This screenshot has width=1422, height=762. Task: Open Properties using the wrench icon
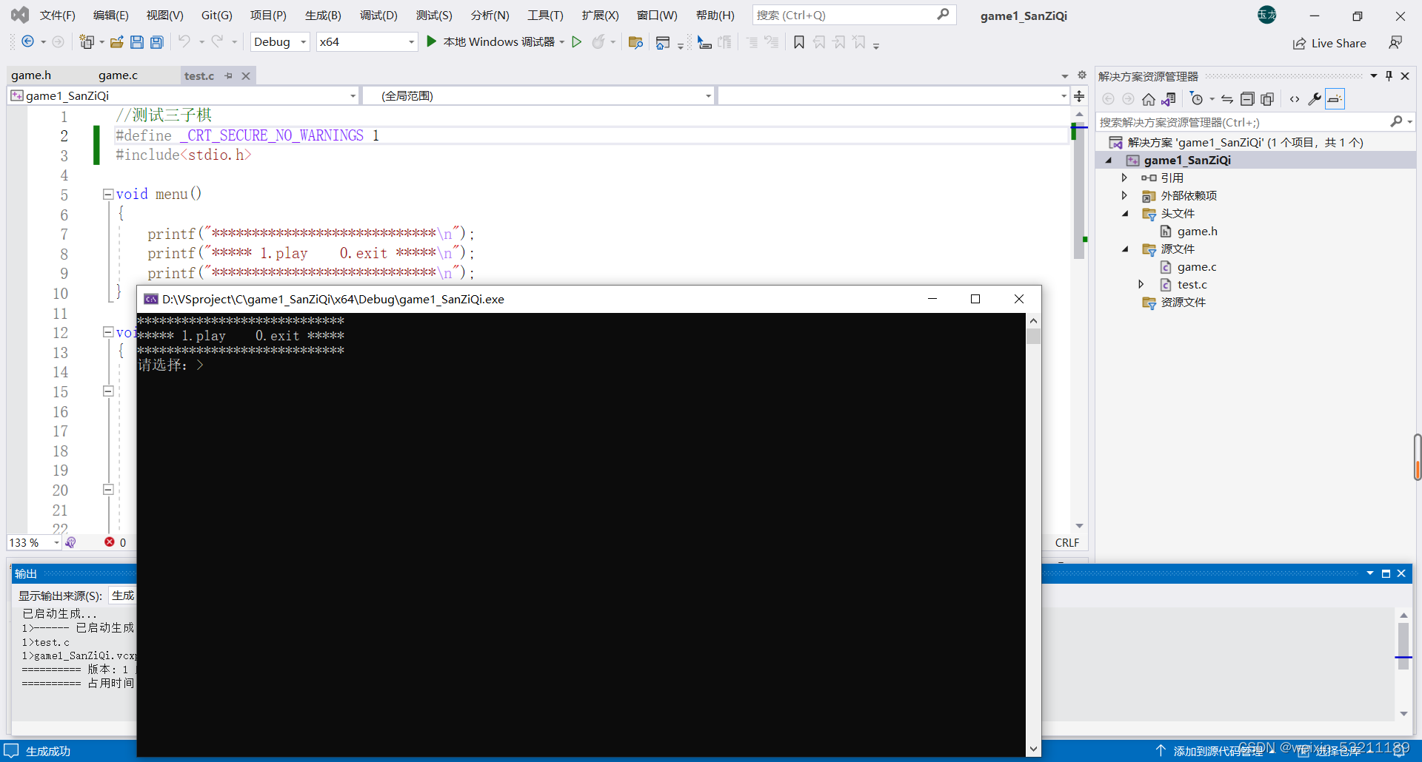point(1315,99)
